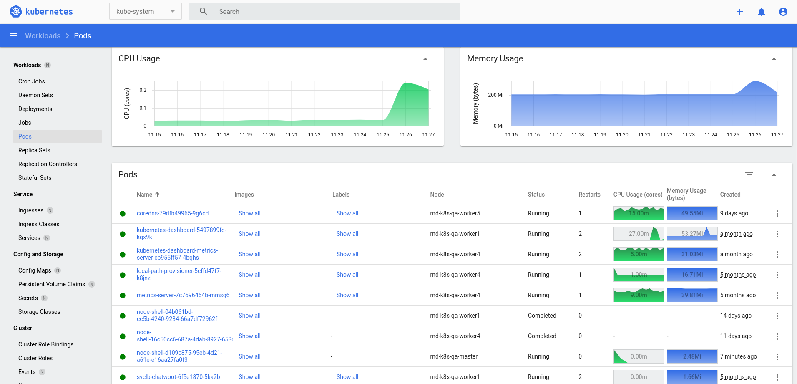The height and width of the screenshot is (384, 797).
Task: Open Daemon Sets in sidebar
Action: pos(35,95)
